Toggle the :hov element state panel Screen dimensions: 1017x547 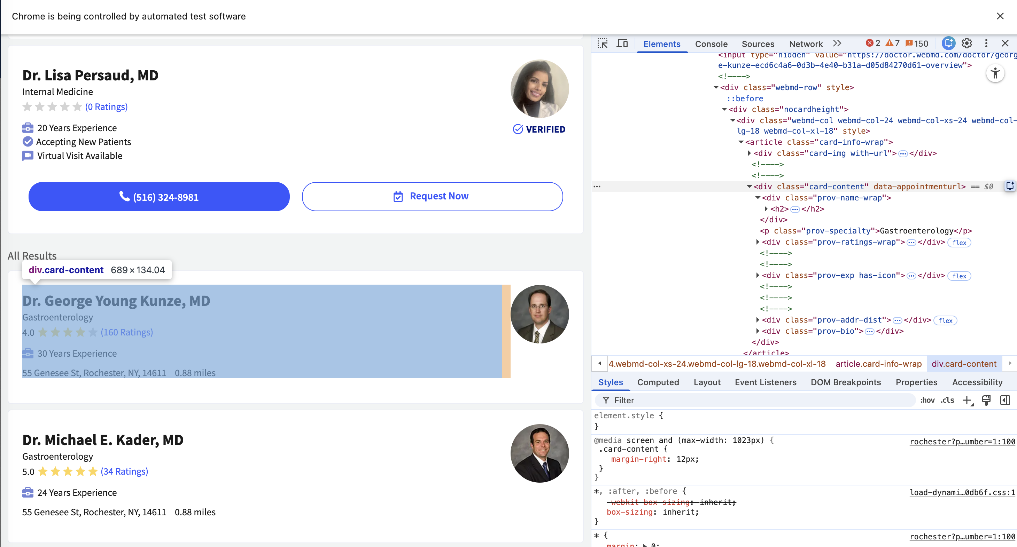click(x=927, y=400)
